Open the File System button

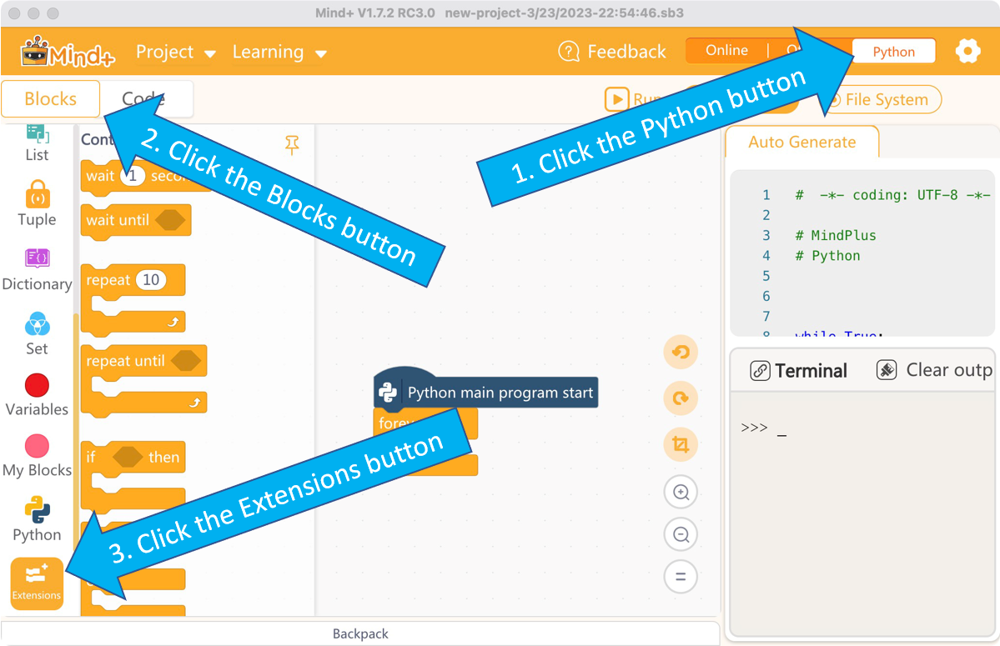tap(884, 100)
